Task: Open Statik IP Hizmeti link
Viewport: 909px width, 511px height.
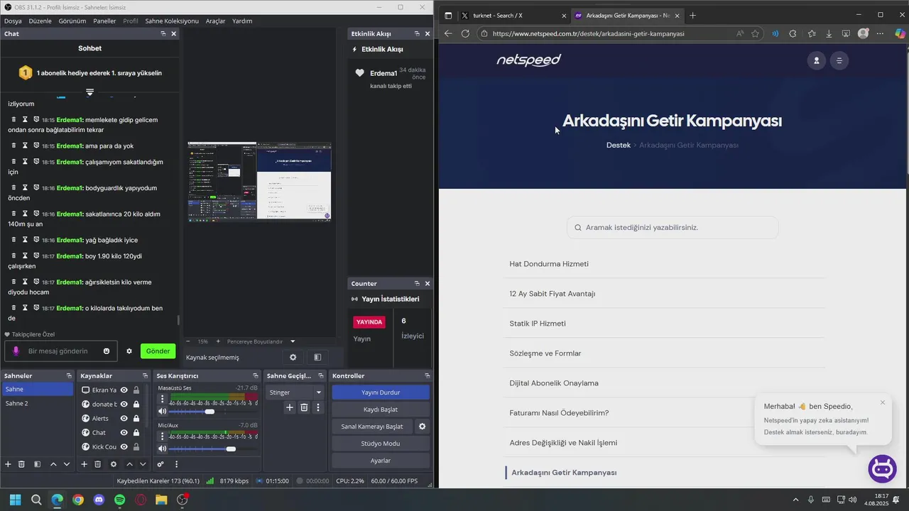Action: tap(538, 324)
